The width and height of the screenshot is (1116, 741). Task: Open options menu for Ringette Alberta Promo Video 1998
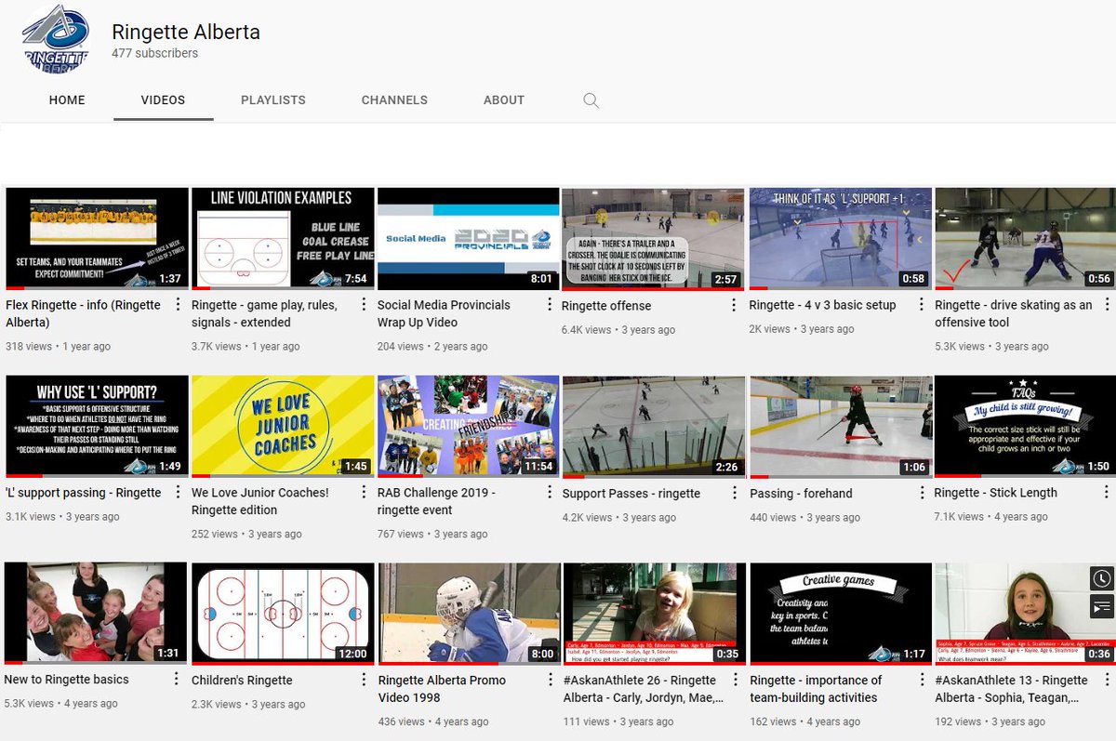click(x=550, y=680)
